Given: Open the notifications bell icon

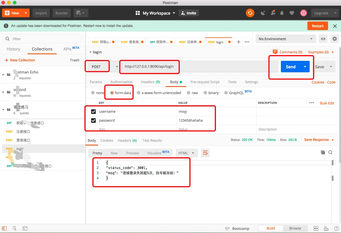Looking at the screenshot, I should tap(282, 13).
